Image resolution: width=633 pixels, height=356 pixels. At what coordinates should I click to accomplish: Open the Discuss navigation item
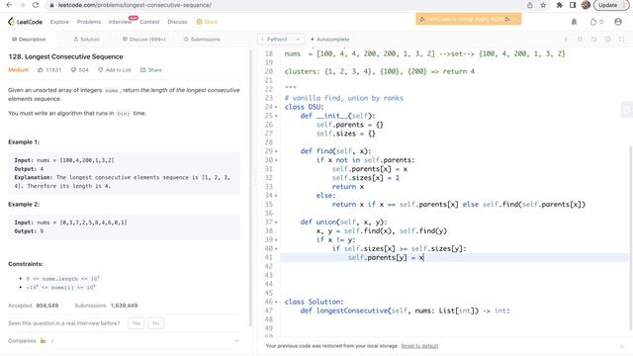click(177, 22)
